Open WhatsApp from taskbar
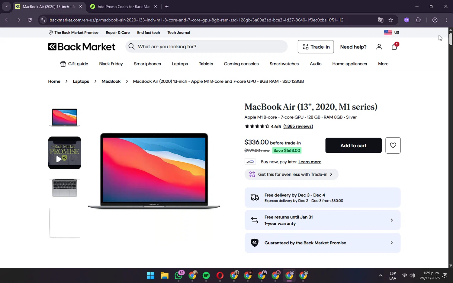Screen dimensions: 453x283 click(179, 275)
